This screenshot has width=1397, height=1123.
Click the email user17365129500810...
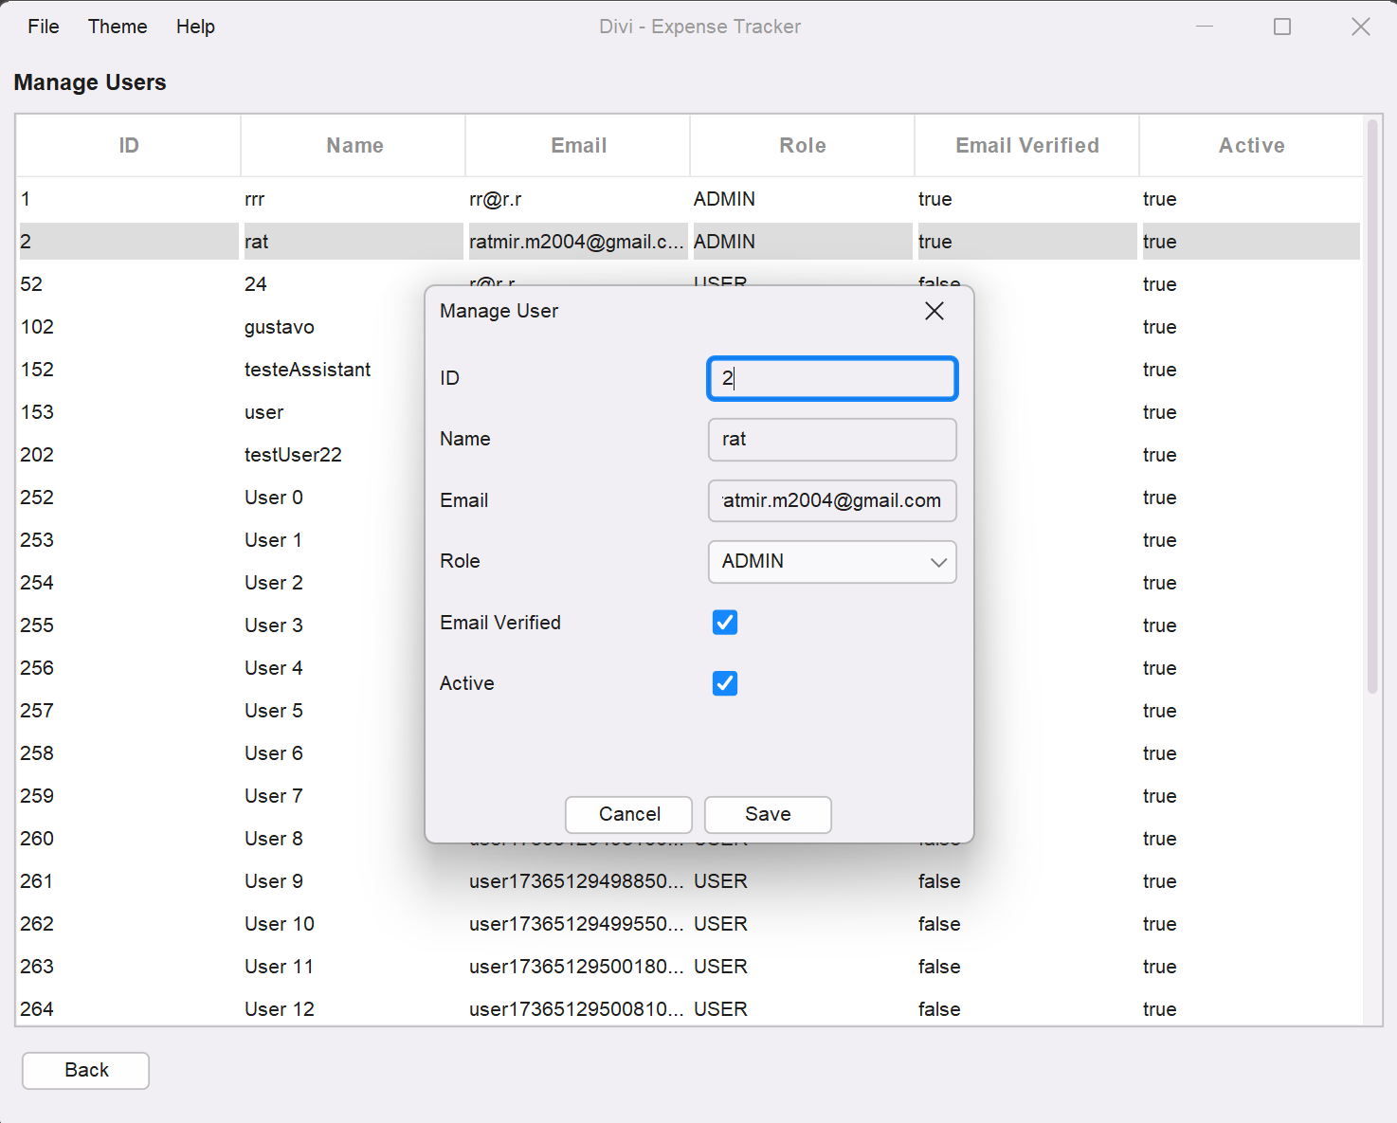point(578,1008)
